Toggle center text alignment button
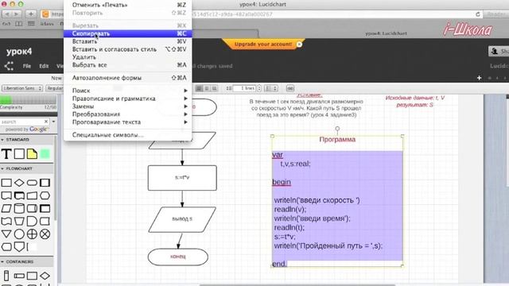This screenshot has width=509, height=286. point(207,88)
